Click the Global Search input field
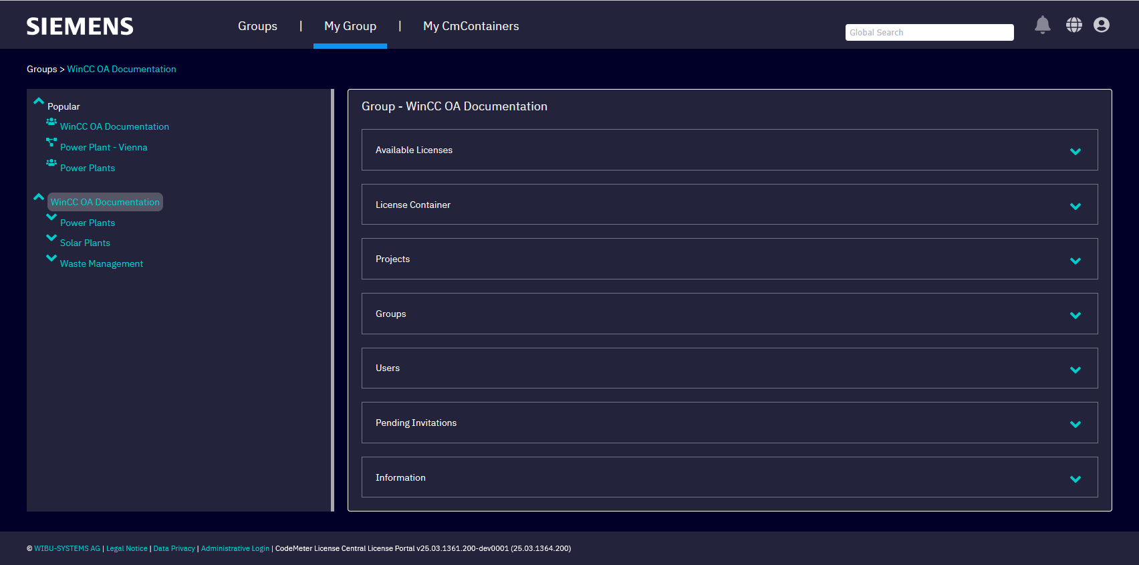1139x565 pixels. 929,32
